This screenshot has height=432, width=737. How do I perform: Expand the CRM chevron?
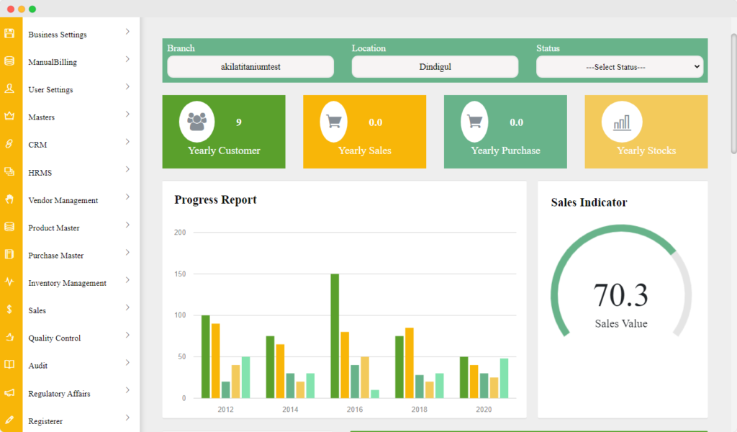tap(127, 142)
